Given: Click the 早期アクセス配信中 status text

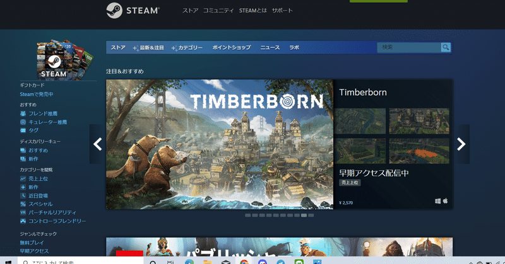Looking at the screenshot, I should coord(374,173).
